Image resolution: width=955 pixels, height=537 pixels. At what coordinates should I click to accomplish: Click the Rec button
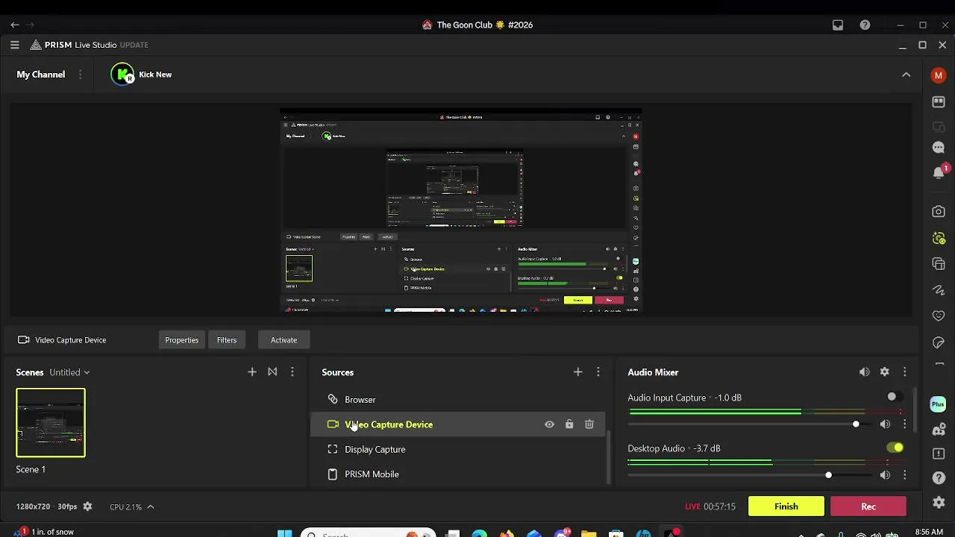(x=868, y=506)
